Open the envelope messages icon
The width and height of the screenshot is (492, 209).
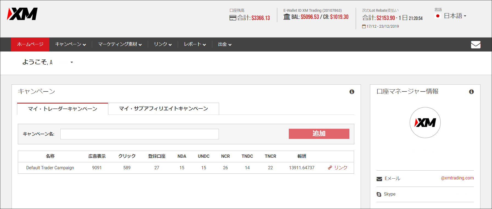(476, 45)
